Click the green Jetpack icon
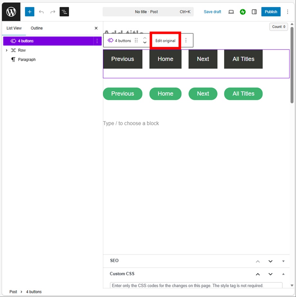Viewport: 296px width, 297px height. pos(243,12)
